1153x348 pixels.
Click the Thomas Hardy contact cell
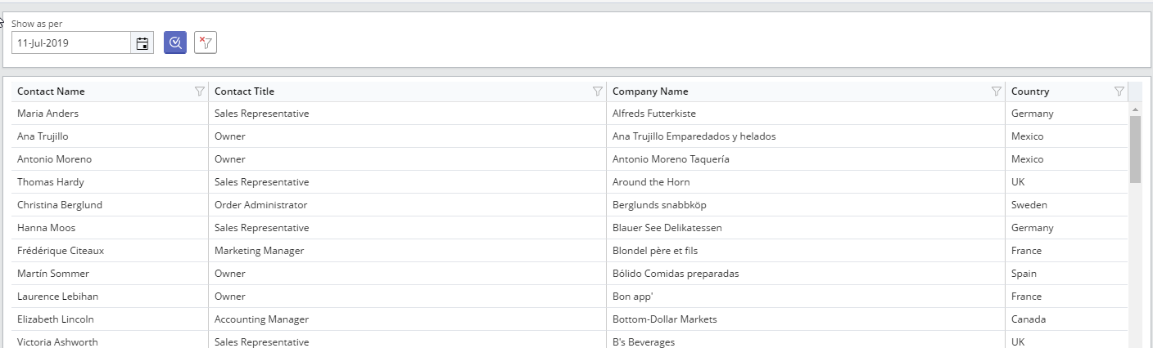pos(51,182)
